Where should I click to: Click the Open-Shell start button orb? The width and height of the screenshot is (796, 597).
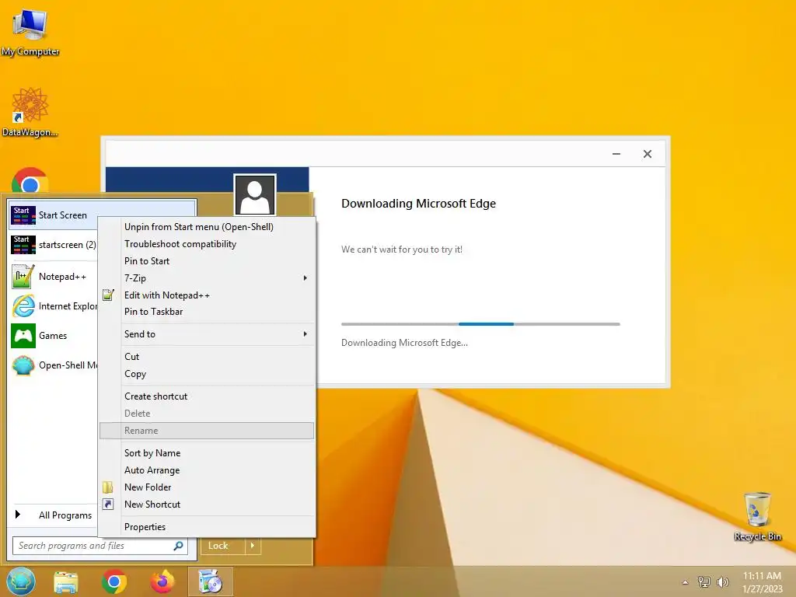click(x=21, y=581)
